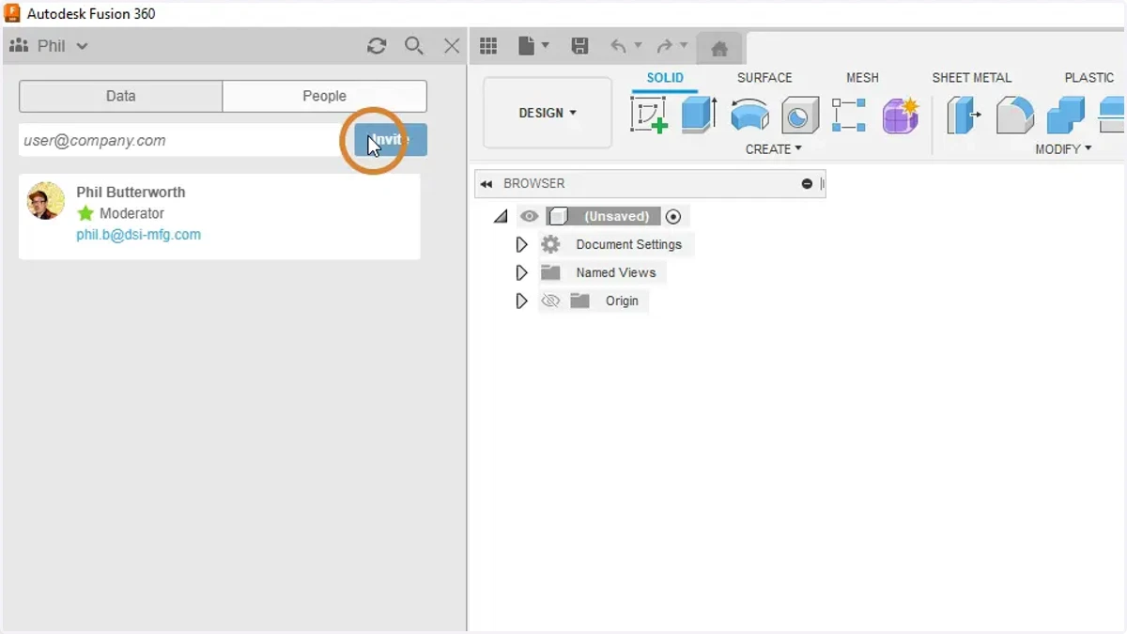The height and width of the screenshot is (634, 1127).
Task: Click the Invite button
Action: [x=391, y=140]
